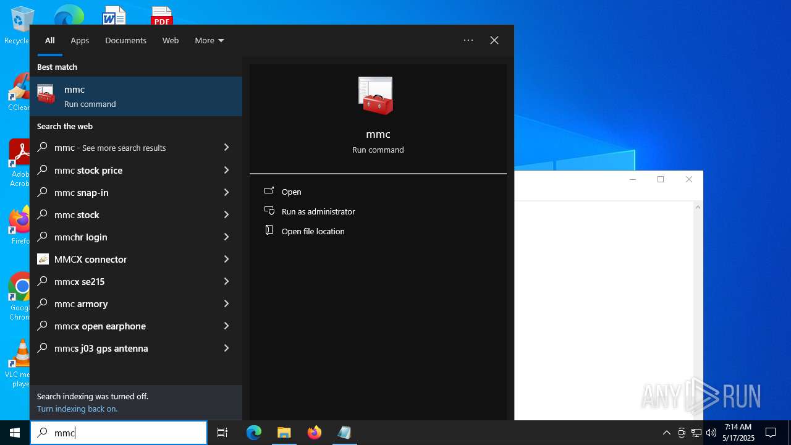Image resolution: width=791 pixels, height=445 pixels.
Task: Select mmcs j03 gps antenna suggestion
Action: (136, 348)
